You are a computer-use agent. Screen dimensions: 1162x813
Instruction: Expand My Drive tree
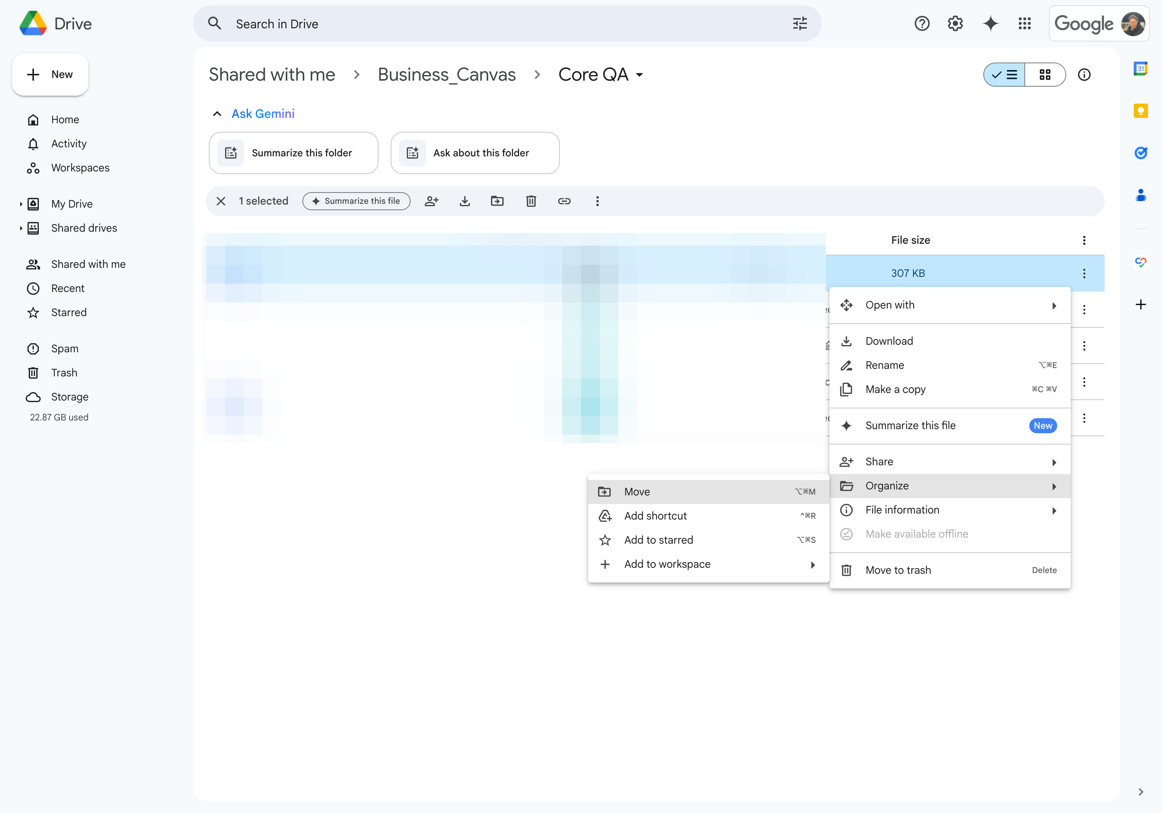click(21, 204)
